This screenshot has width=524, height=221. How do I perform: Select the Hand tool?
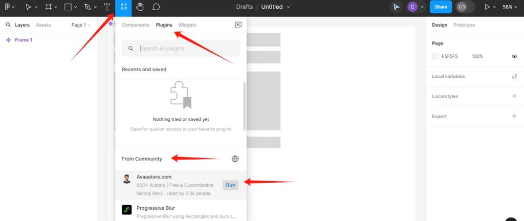tap(140, 7)
